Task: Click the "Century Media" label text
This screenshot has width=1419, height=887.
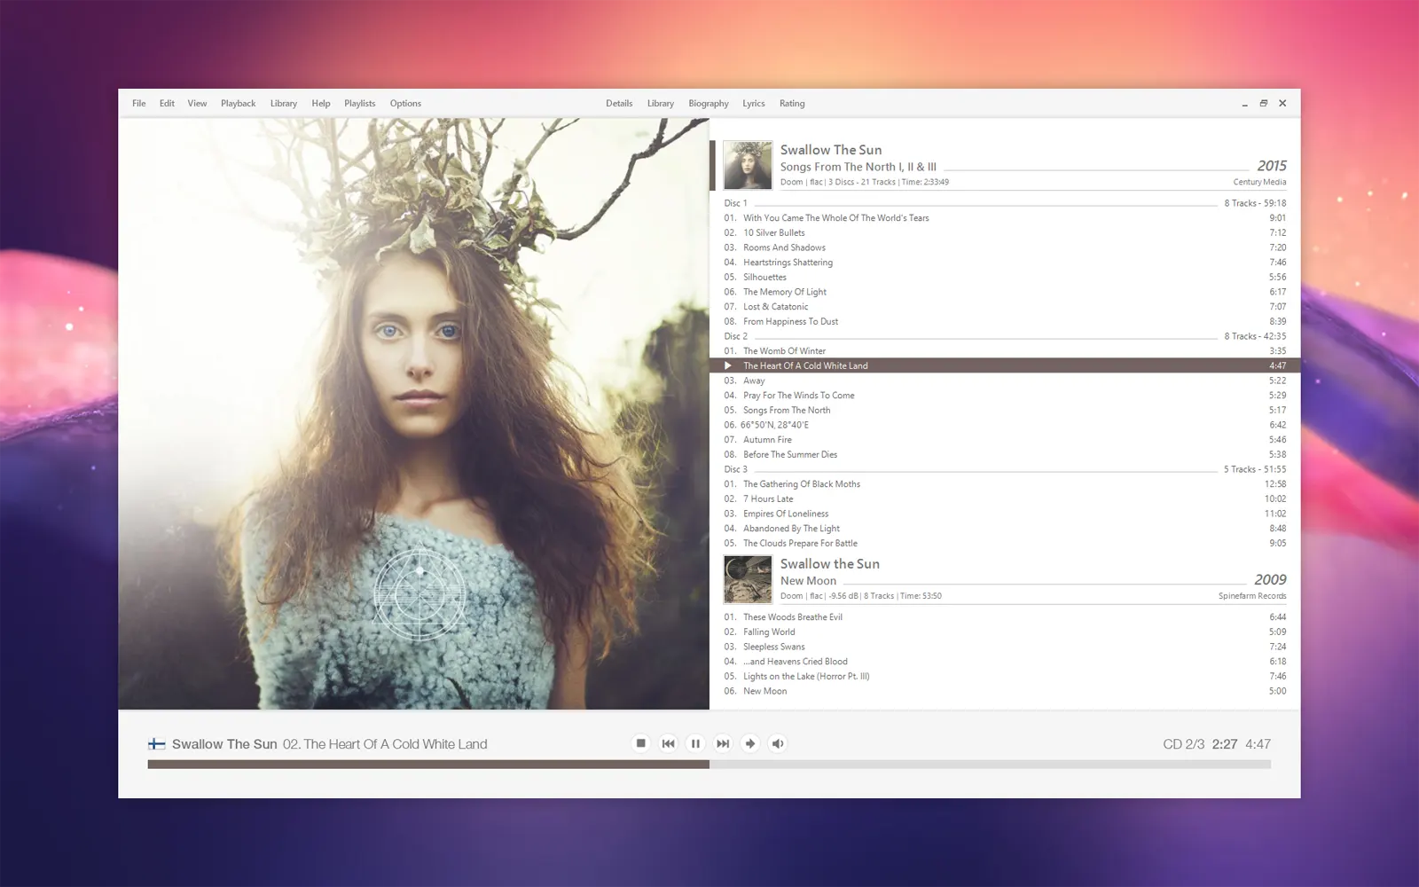Action: tap(1259, 182)
